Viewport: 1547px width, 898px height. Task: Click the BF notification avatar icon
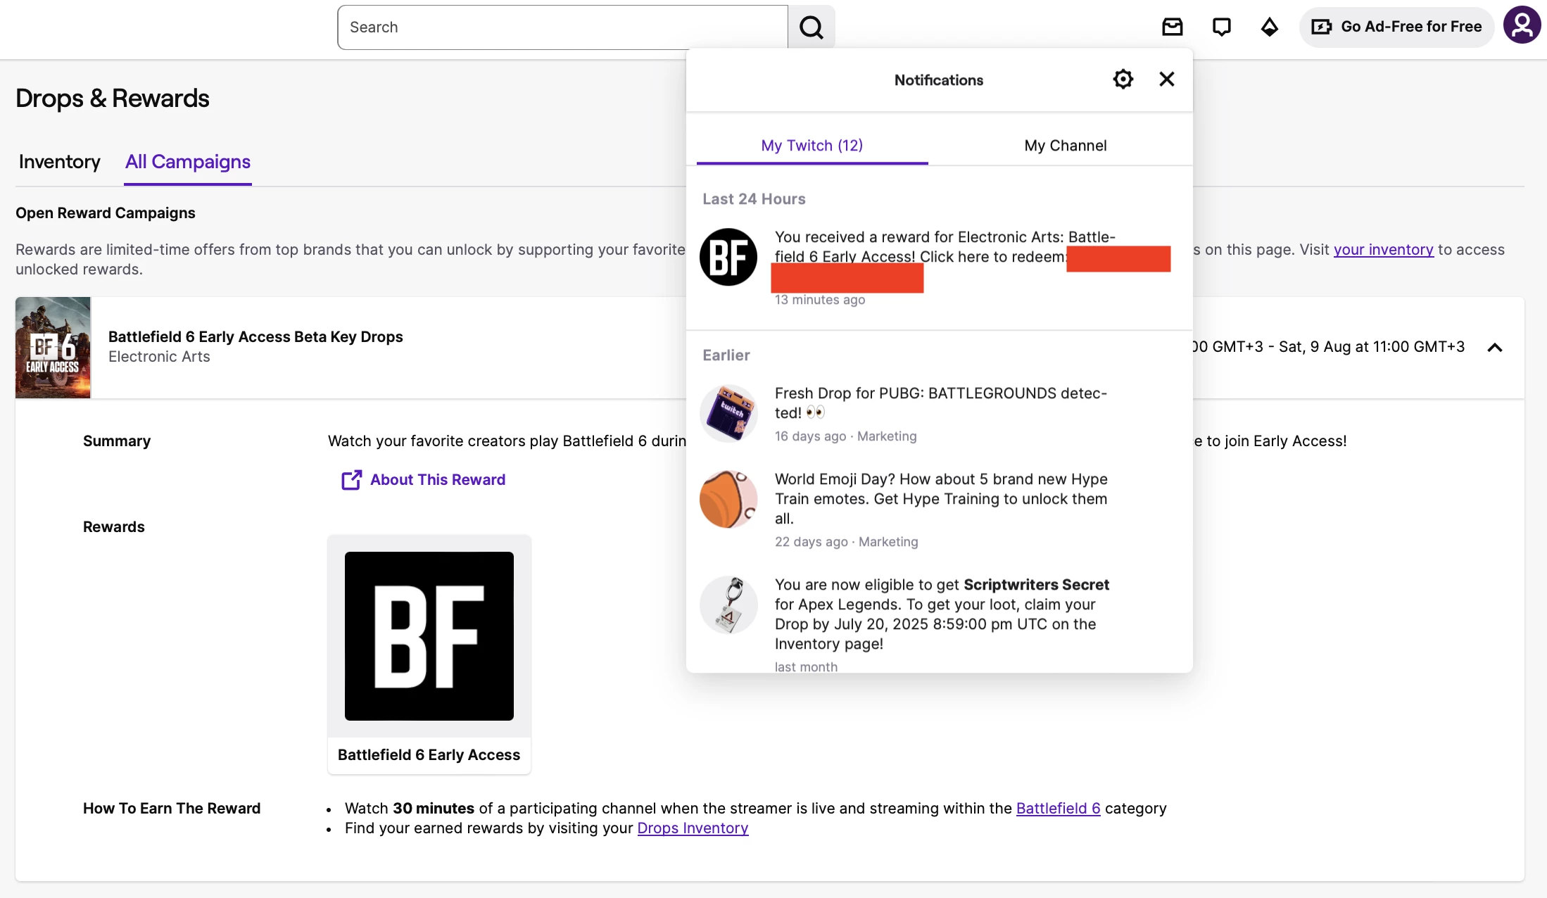[x=728, y=257]
